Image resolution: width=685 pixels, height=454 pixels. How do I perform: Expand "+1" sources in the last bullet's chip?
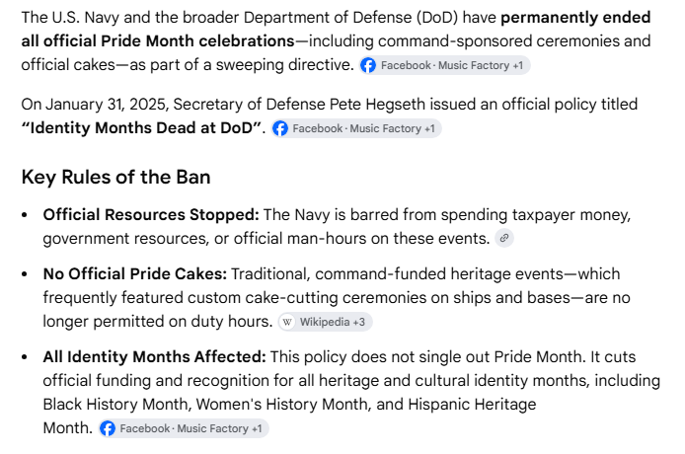[257, 428]
